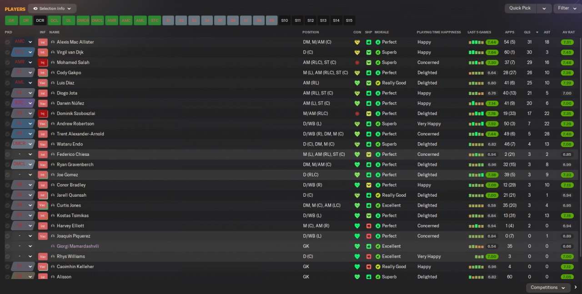Image resolution: width=582 pixels, height=294 pixels.
Task: Toggle picked checkmark for Curtis Jones
Action: [x=7, y=205]
